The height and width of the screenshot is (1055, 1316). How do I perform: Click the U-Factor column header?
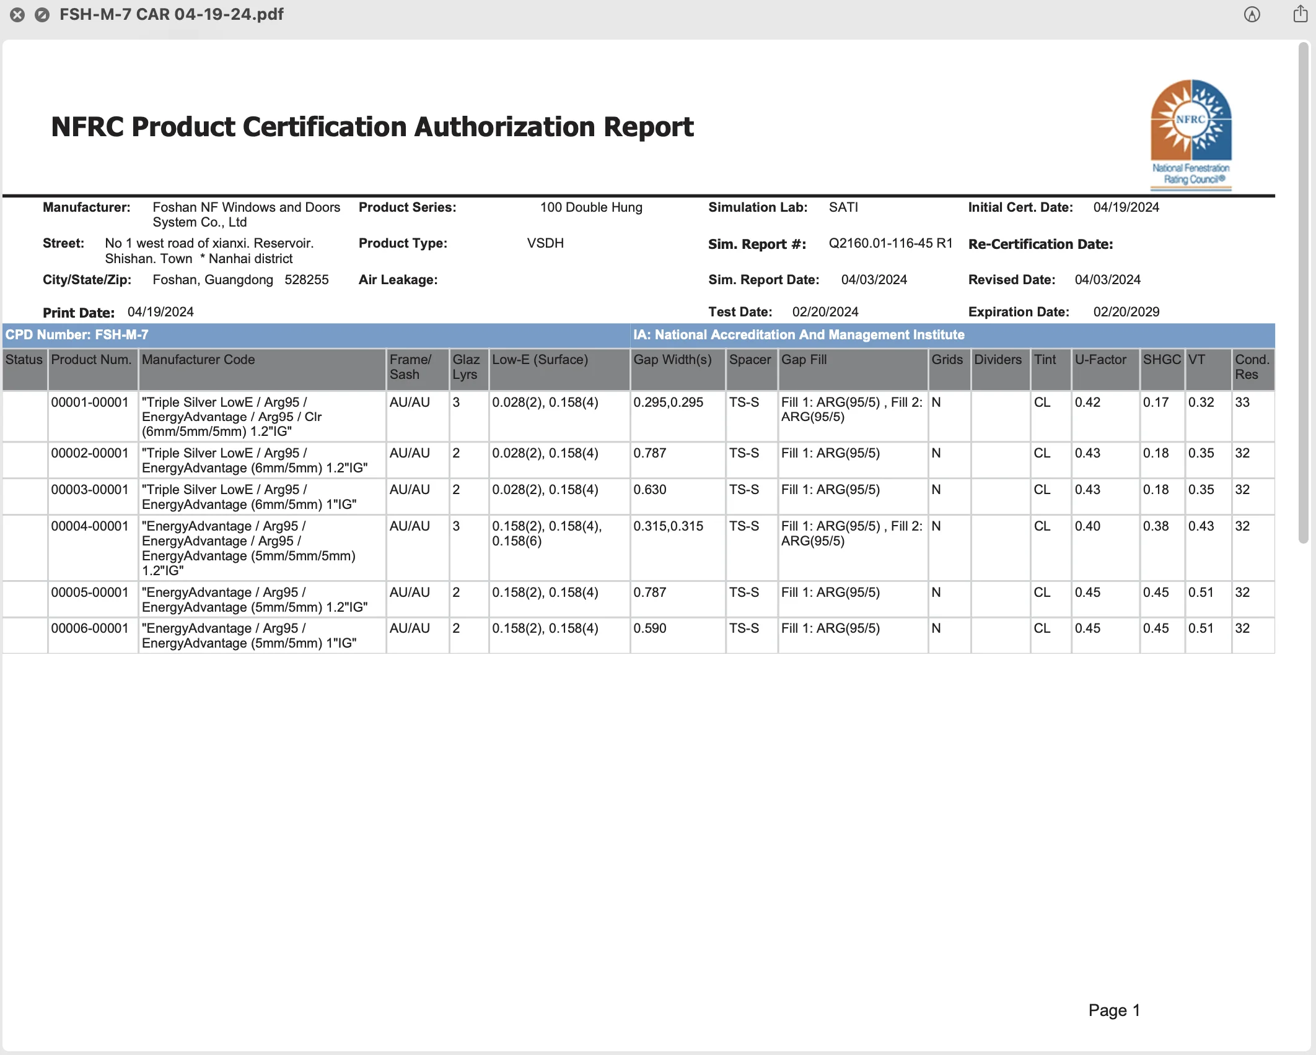1100,360
